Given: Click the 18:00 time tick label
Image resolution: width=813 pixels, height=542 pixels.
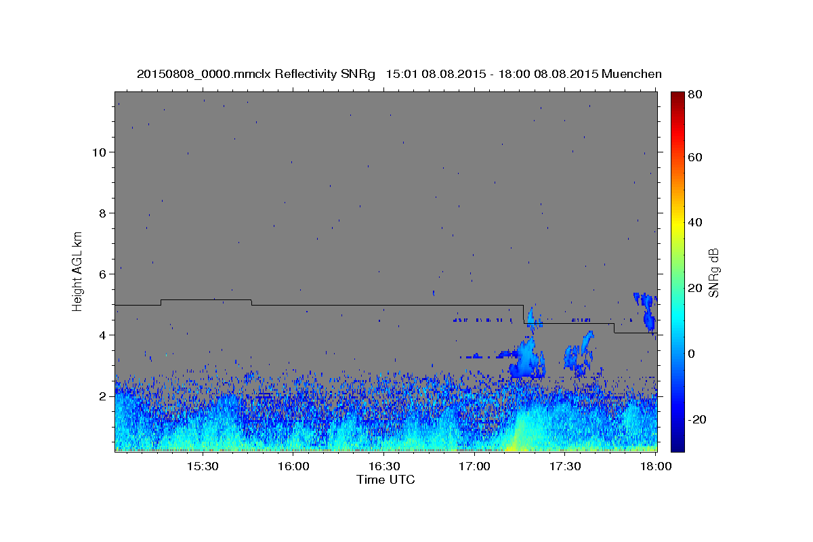Looking at the screenshot, I should click(655, 466).
